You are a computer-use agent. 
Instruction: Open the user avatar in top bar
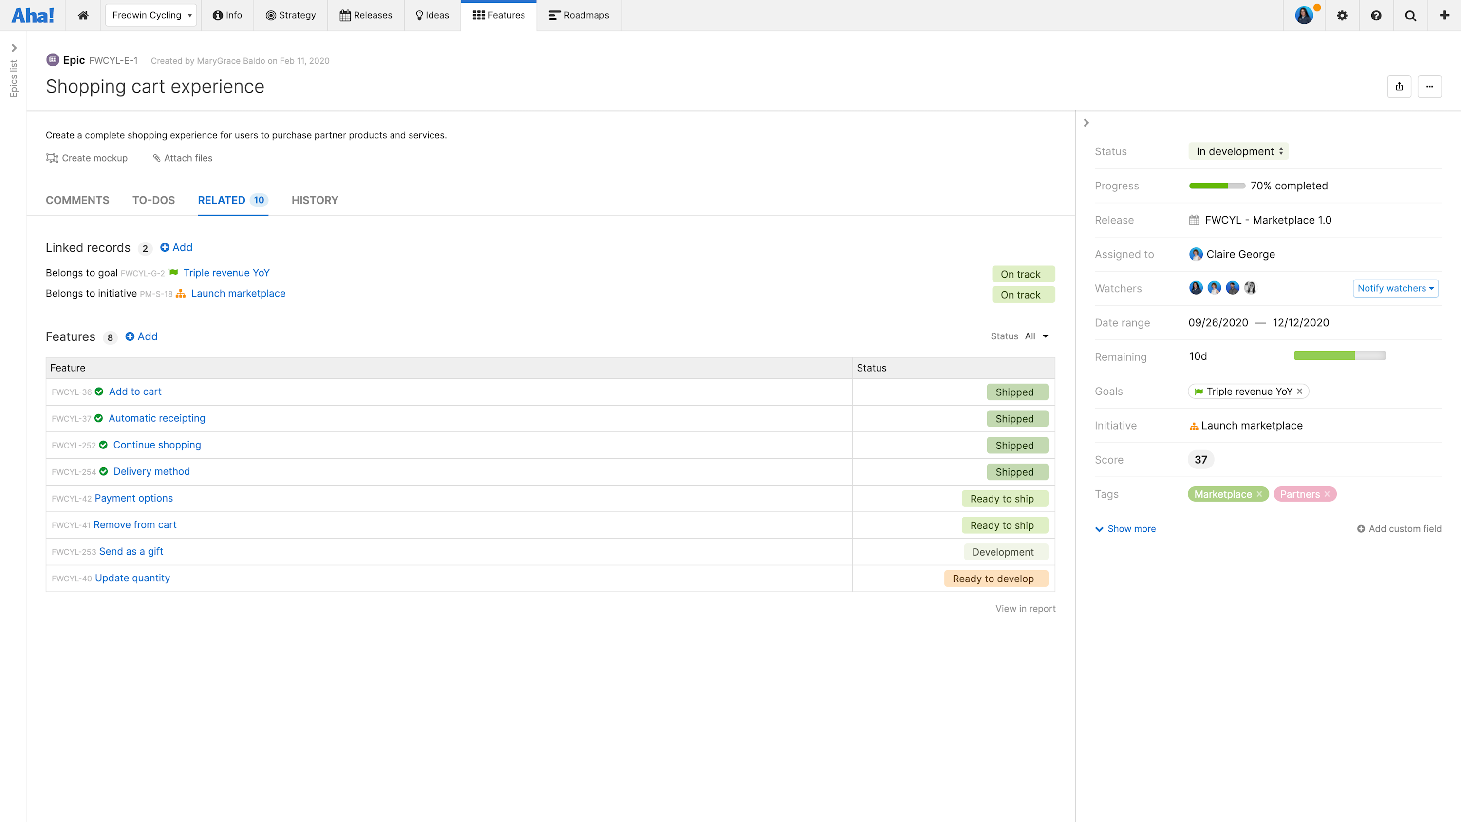1304,15
